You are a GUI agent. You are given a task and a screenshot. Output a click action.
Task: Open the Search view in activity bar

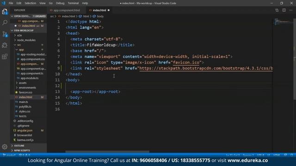tap(5, 23)
